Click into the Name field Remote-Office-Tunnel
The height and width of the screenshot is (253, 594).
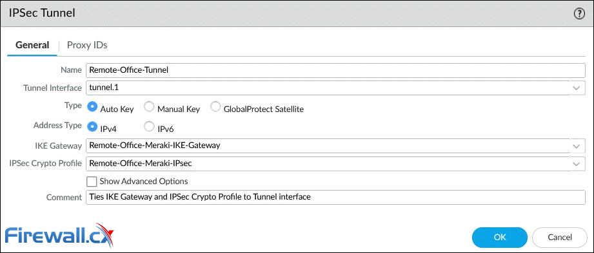pyautogui.click(x=335, y=70)
